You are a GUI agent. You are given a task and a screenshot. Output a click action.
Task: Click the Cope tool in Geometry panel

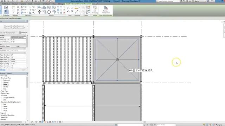pyautogui.click(x=24, y=7)
